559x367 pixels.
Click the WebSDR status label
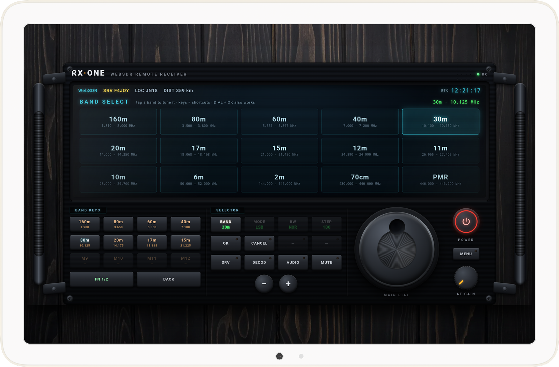pos(88,91)
